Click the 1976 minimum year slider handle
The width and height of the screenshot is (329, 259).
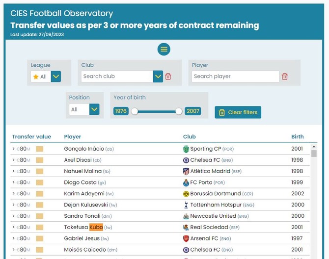135,111
